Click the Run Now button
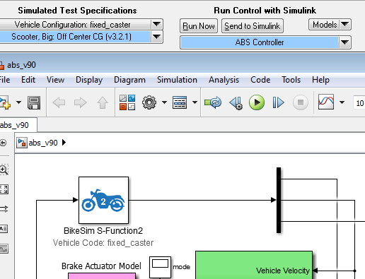Image resolution: width=365 pixels, height=279 pixels. [199, 26]
